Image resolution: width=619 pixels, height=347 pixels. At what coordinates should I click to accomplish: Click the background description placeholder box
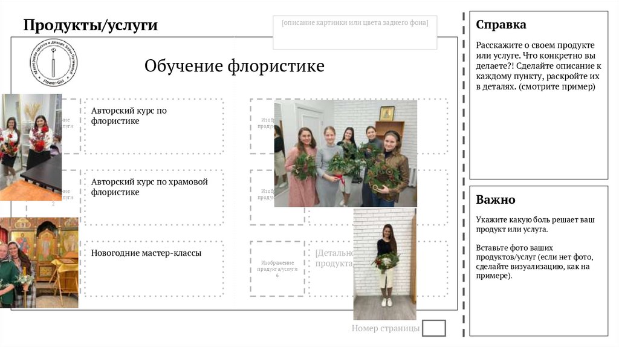point(355,33)
